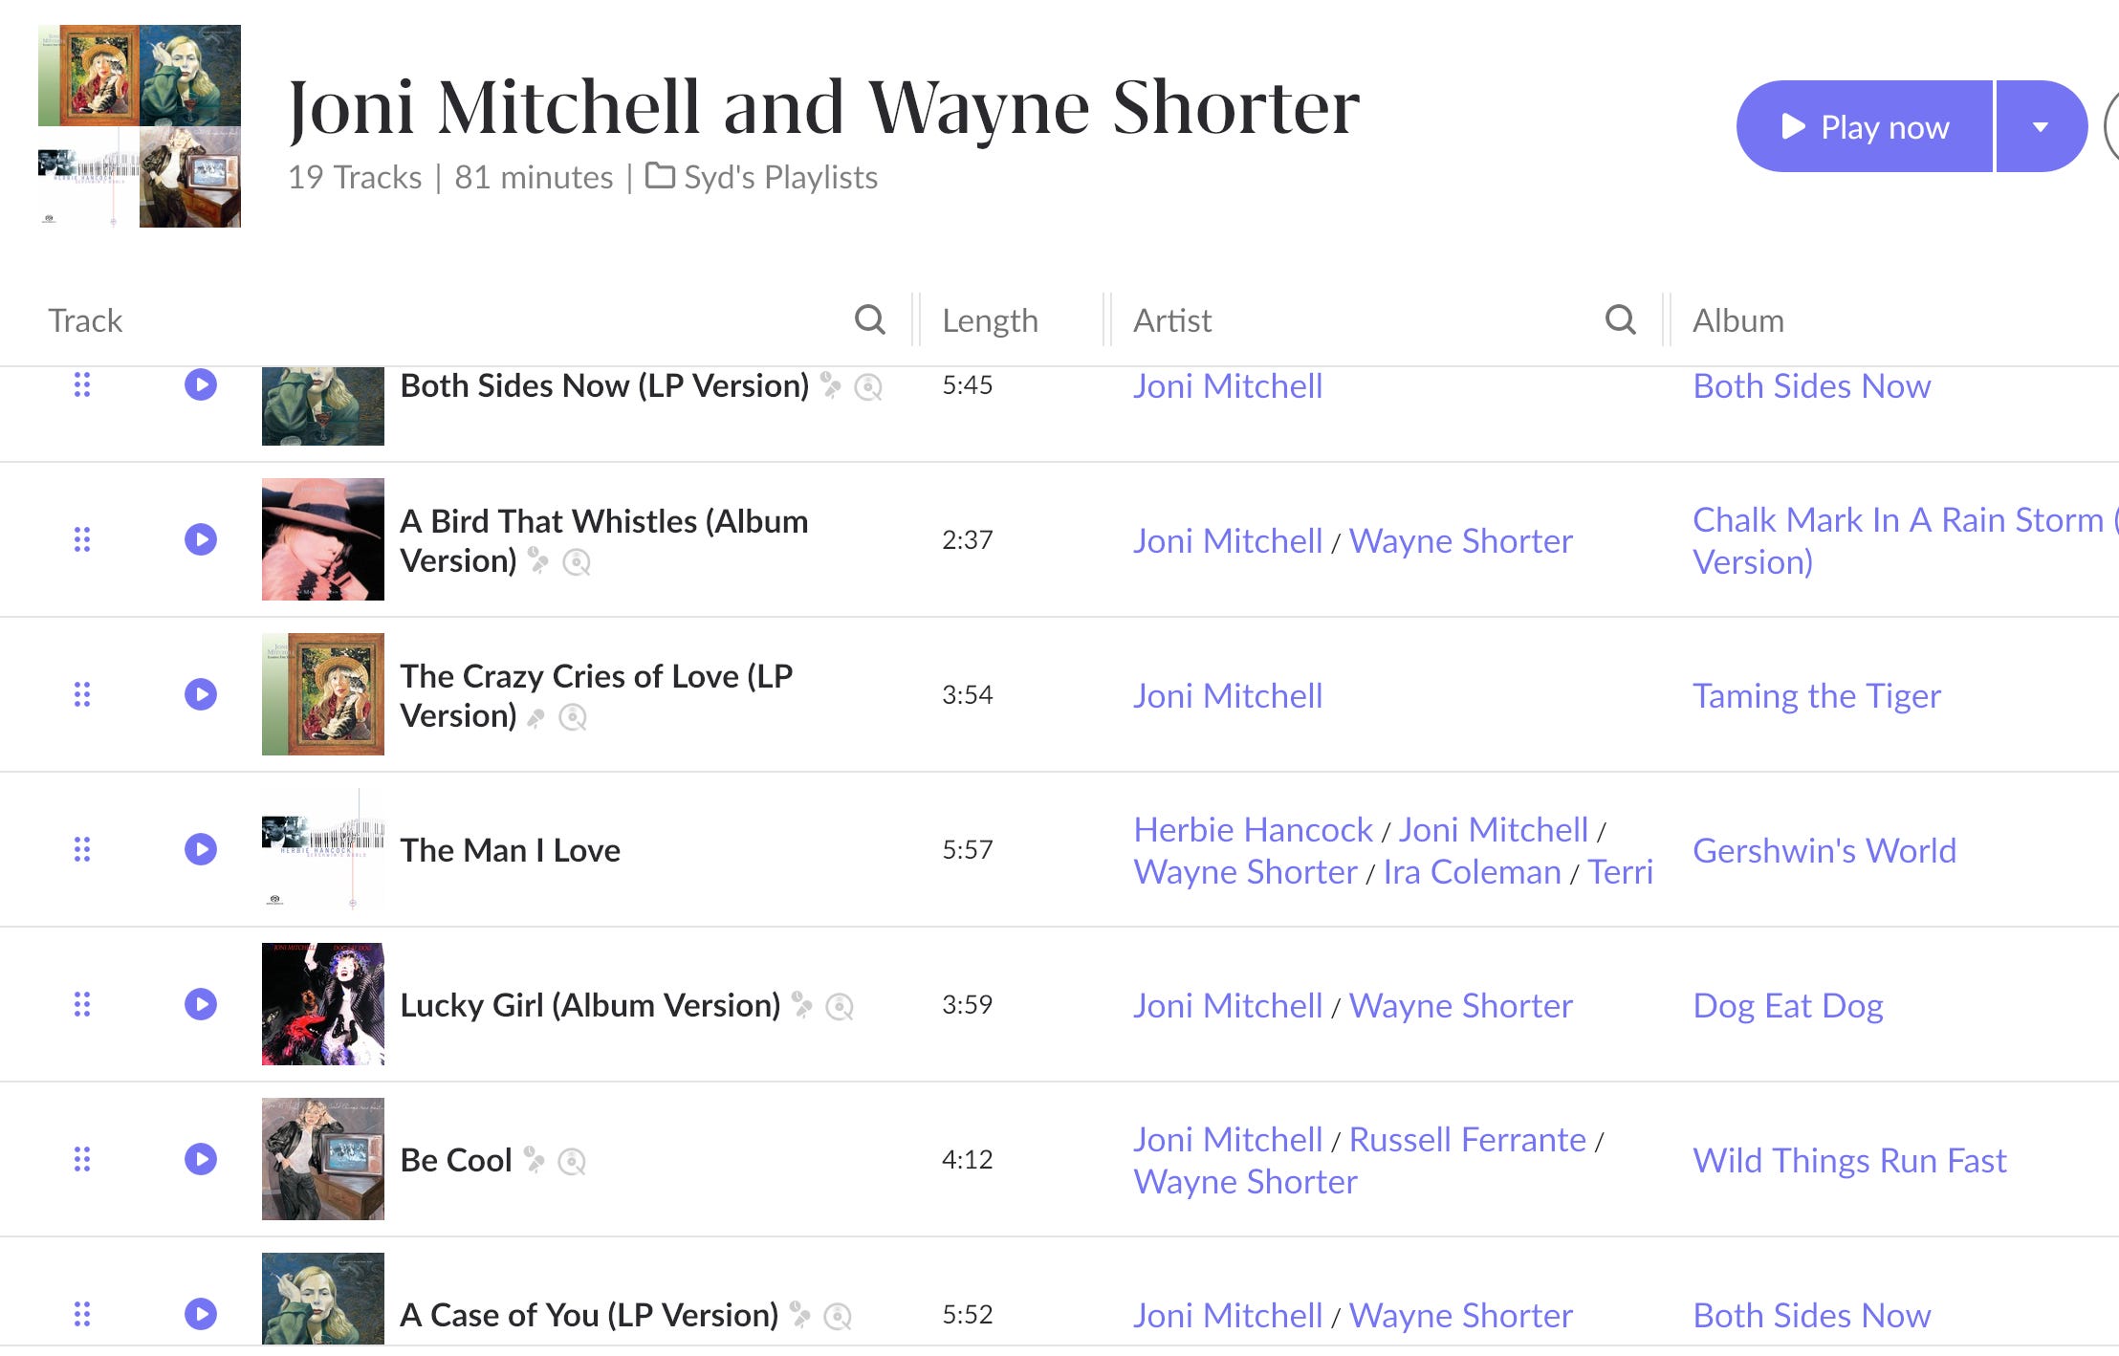Click Crazy Cries of Love cover thumbnail
This screenshot has height=1356, width=2119.
(323, 694)
